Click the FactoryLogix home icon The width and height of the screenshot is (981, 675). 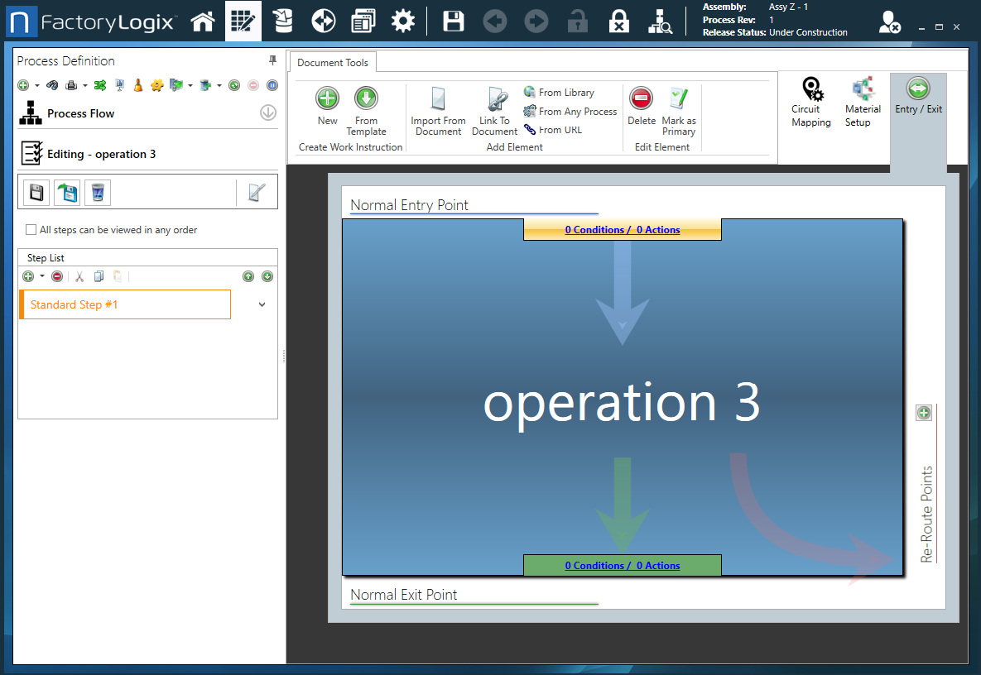click(x=203, y=21)
